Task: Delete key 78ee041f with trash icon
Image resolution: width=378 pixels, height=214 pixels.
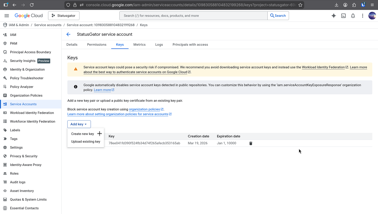Action: (x=251, y=143)
